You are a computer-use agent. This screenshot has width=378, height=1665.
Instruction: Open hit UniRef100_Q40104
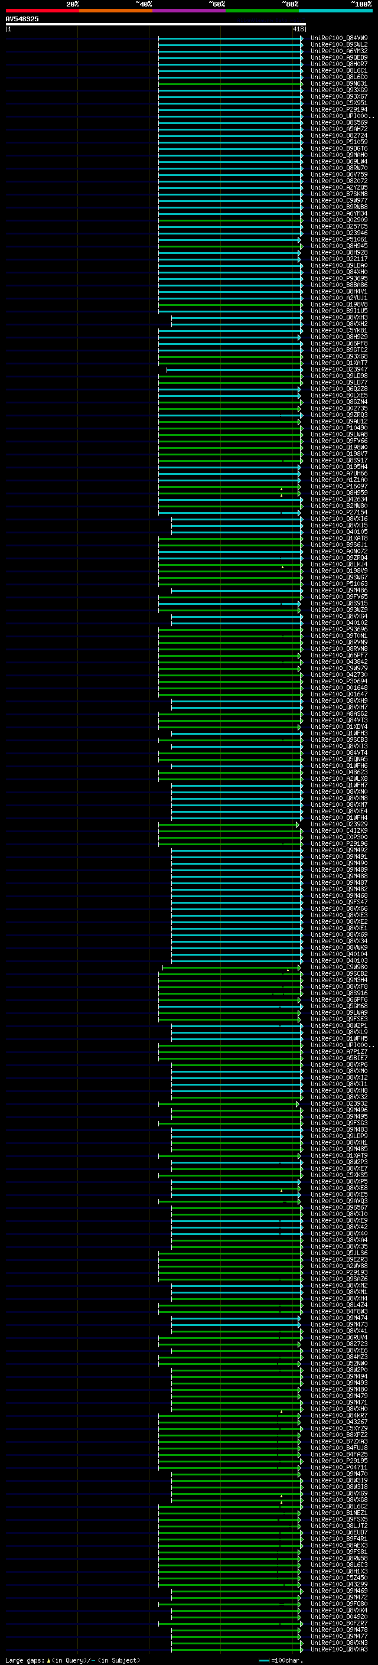tap(339, 954)
